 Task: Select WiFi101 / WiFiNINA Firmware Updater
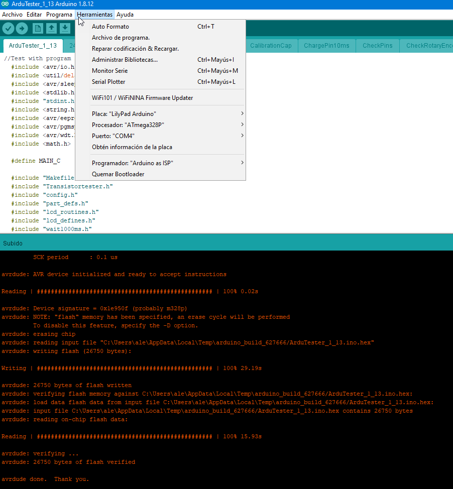click(x=160, y=98)
